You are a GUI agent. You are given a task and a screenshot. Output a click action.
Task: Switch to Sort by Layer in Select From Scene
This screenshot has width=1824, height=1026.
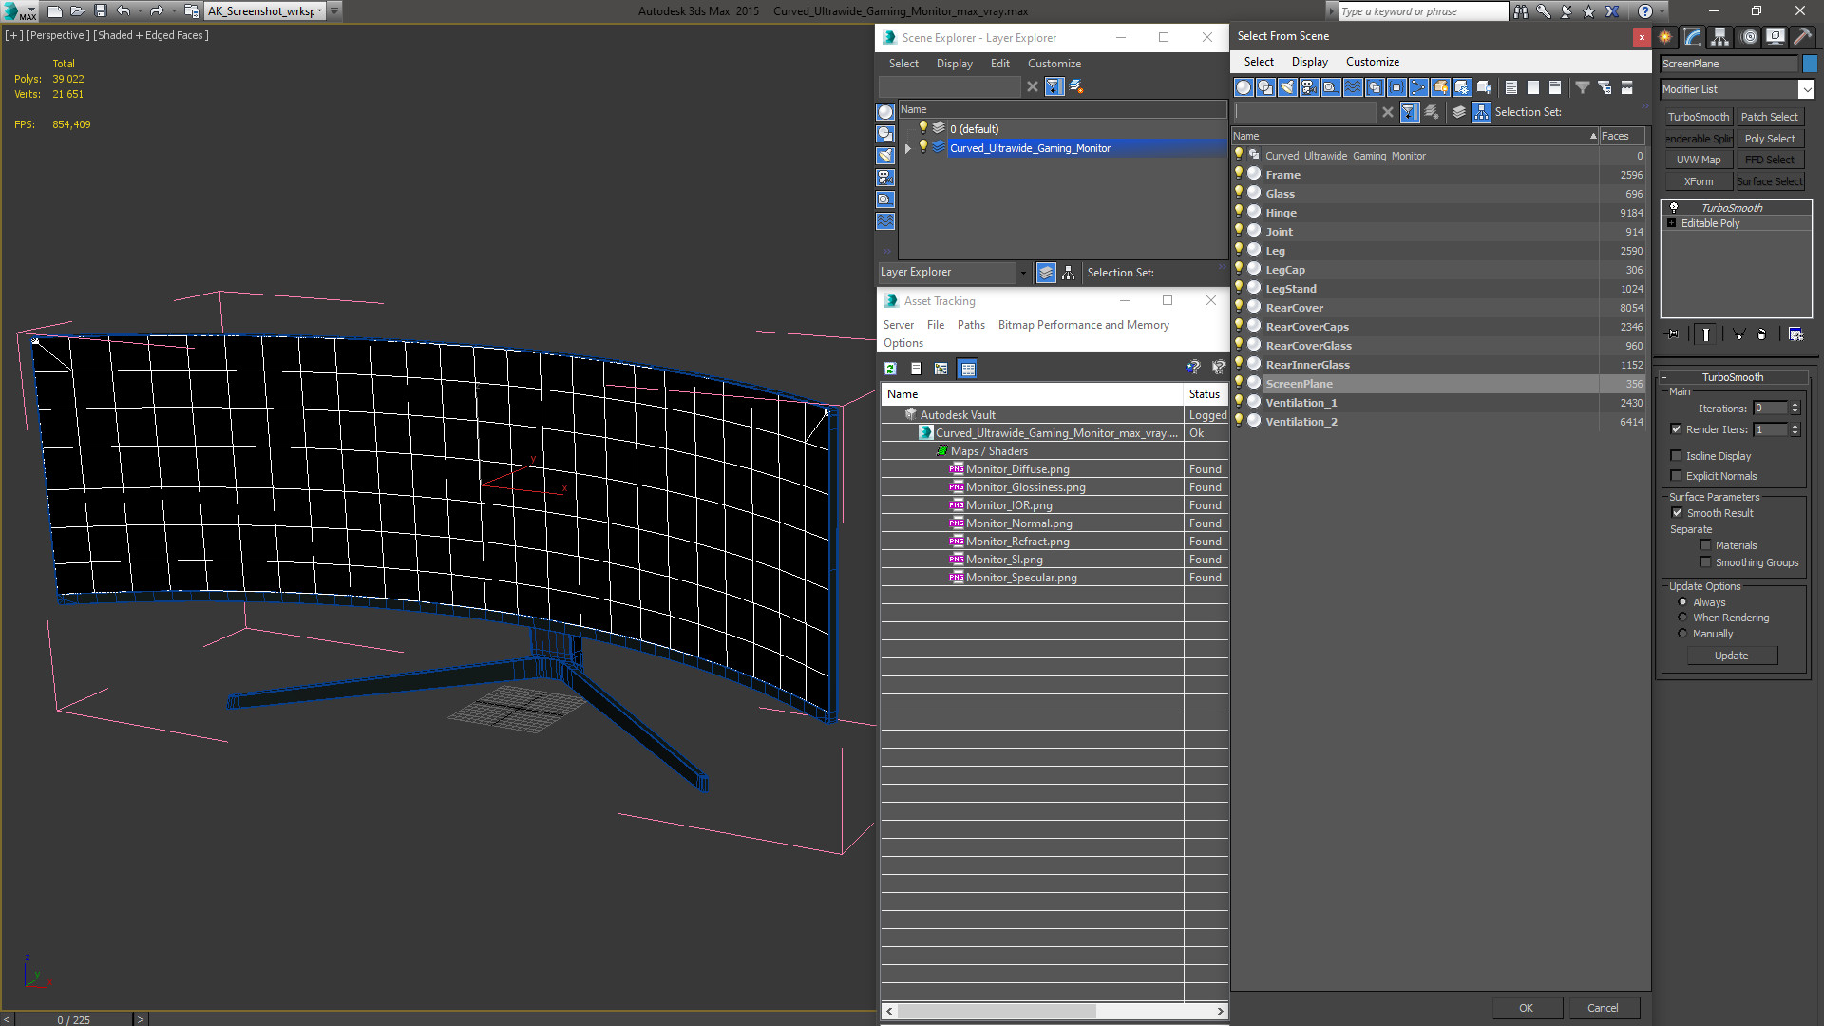[x=1459, y=112]
